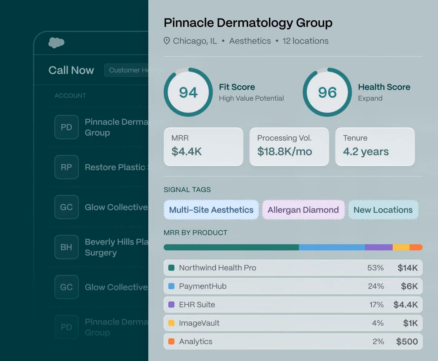The width and height of the screenshot is (438, 361).
Task: Click the blue segment of MRR bar
Action: pyautogui.click(x=332, y=247)
